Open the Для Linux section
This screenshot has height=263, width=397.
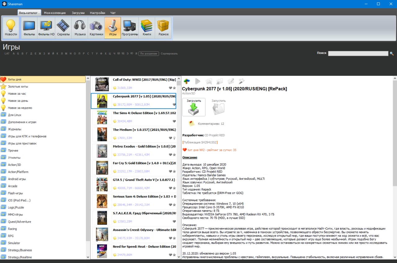(43, 115)
